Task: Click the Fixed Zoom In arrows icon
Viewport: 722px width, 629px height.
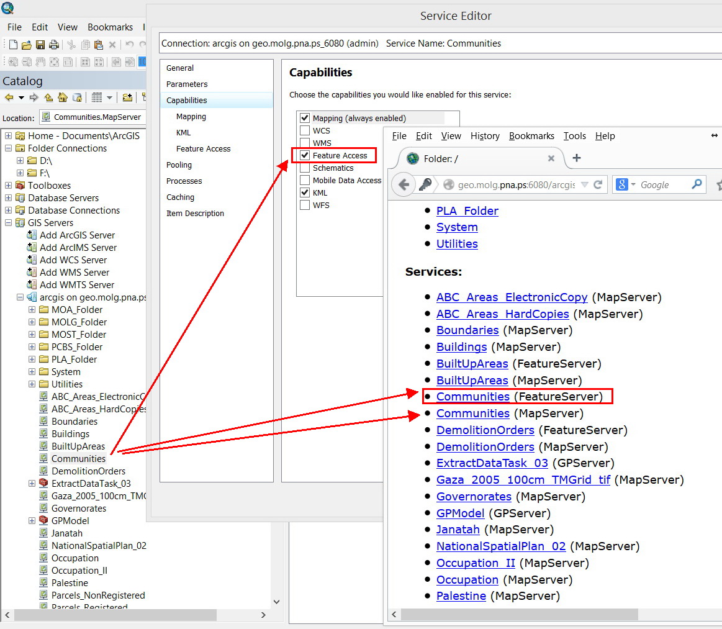Action: point(85,61)
